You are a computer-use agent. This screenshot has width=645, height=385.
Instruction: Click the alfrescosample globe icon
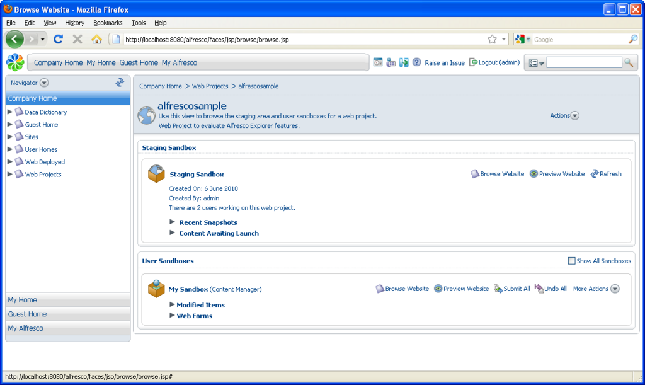click(146, 115)
